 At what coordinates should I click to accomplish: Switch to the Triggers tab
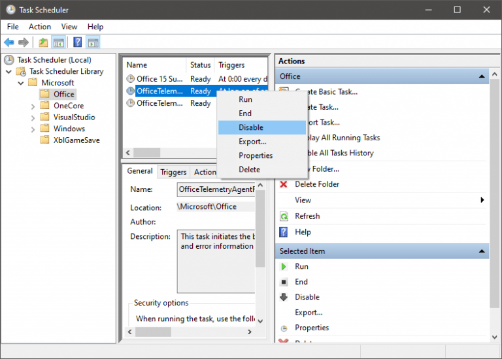[173, 172]
